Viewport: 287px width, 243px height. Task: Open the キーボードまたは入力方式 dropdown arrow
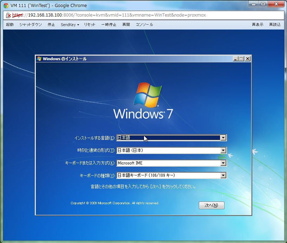click(x=223, y=163)
